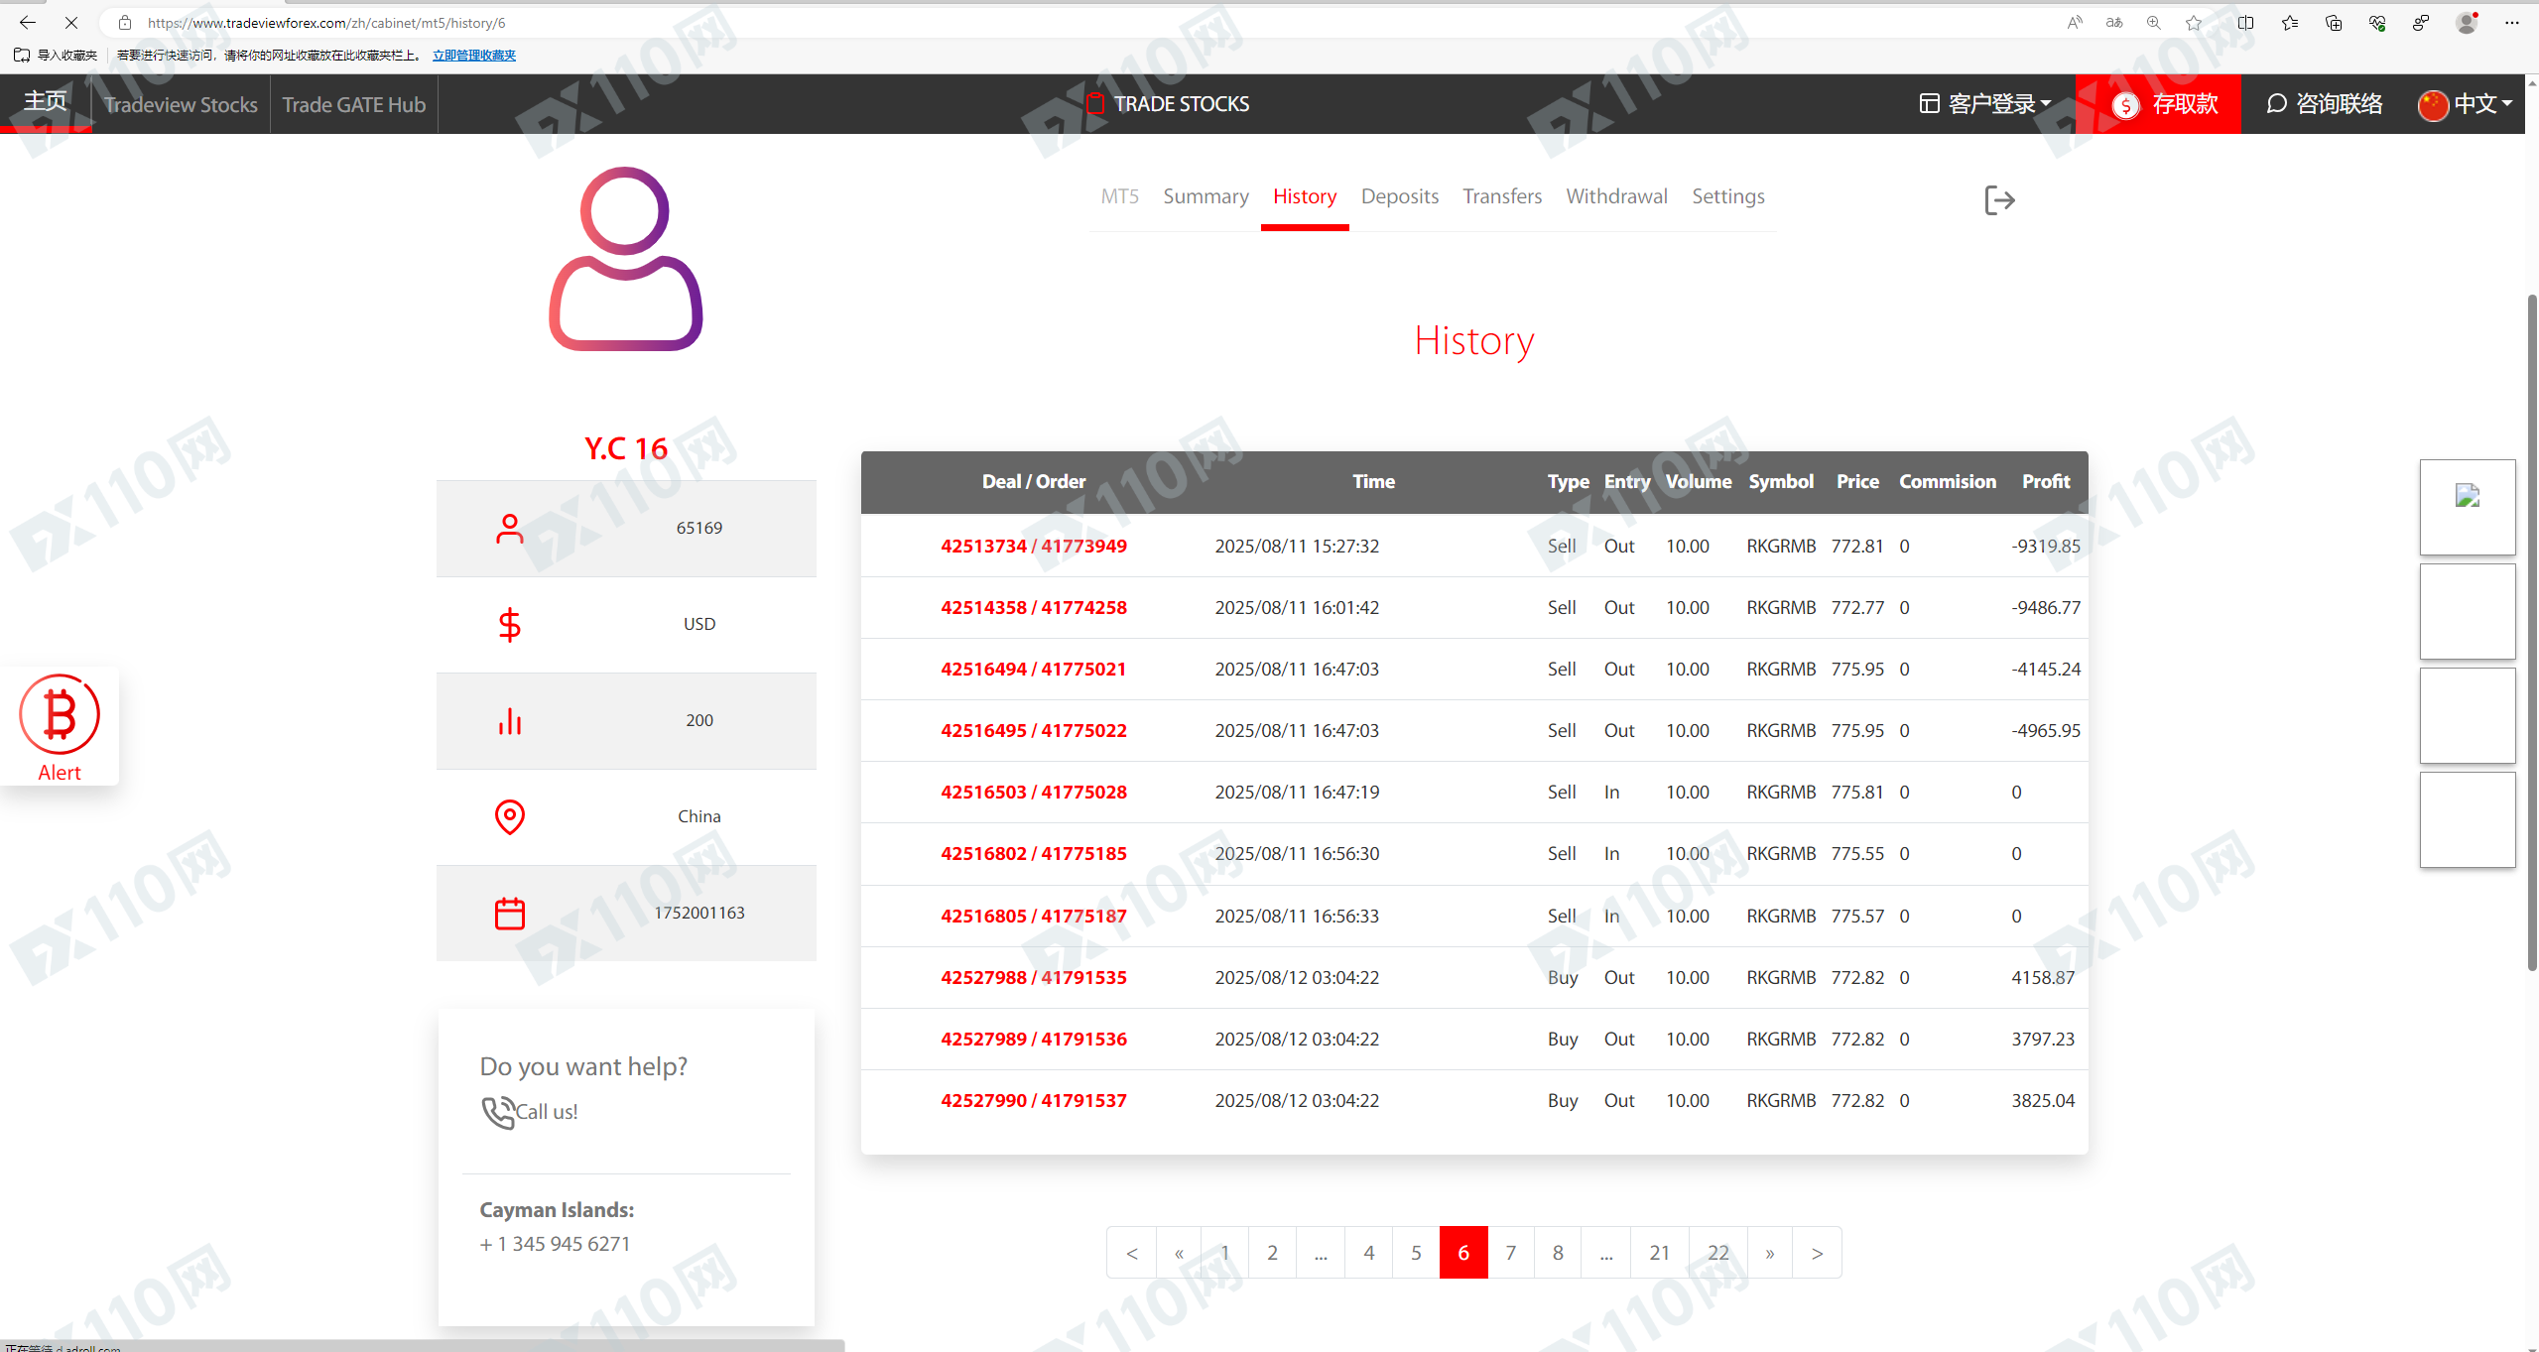
Task: Click the red calendar icon
Action: pos(510,914)
